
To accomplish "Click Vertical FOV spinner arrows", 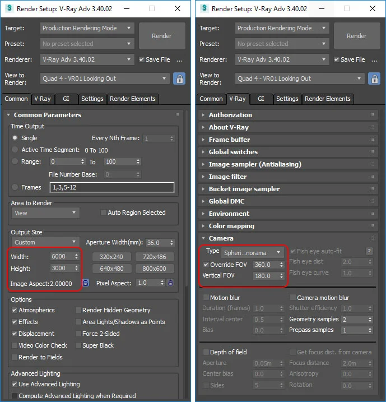I will point(281,276).
